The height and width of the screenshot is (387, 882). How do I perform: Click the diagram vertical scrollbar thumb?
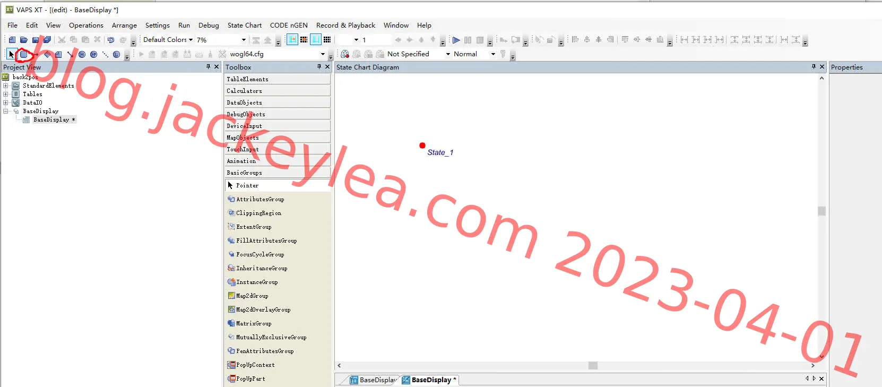822,211
